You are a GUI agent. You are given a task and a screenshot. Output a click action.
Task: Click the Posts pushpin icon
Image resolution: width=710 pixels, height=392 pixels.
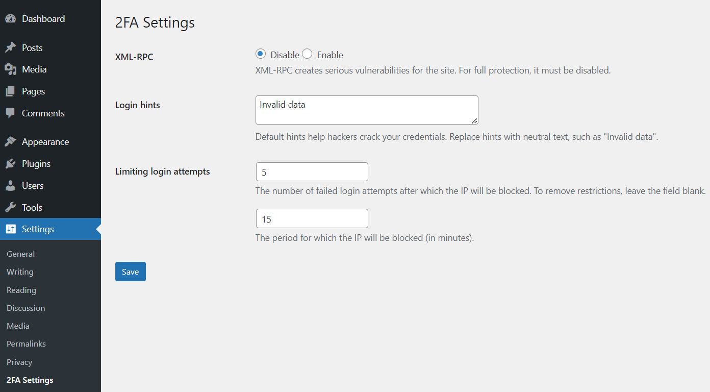[11, 48]
